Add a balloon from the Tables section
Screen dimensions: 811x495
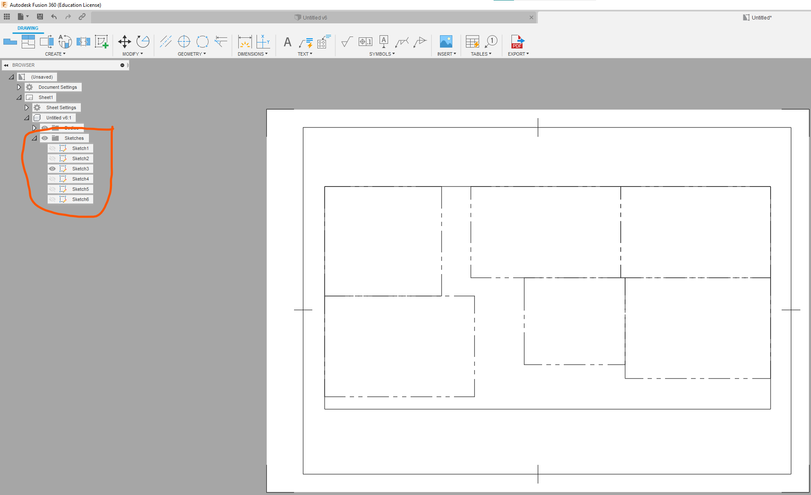click(491, 42)
